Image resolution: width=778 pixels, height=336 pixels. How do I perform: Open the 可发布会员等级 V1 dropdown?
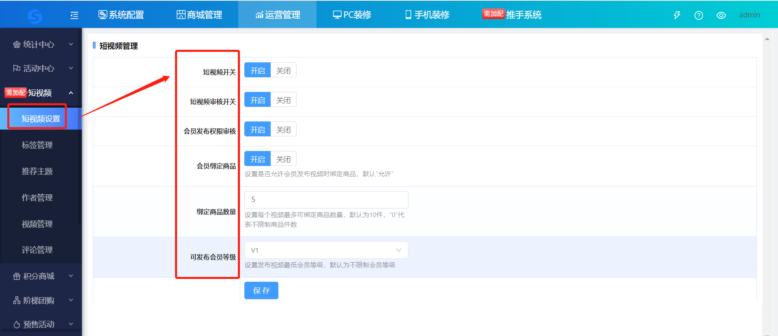point(326,250)
